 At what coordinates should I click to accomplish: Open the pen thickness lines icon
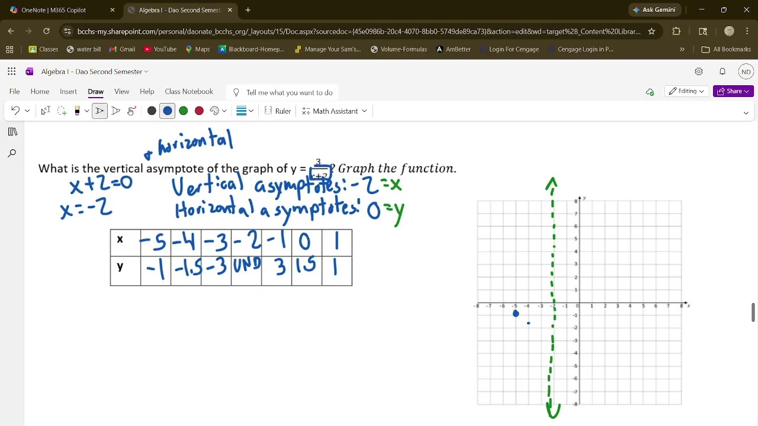[241, 111]
